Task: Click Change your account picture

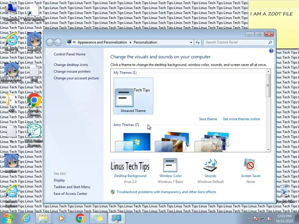Action: (76, 78)
